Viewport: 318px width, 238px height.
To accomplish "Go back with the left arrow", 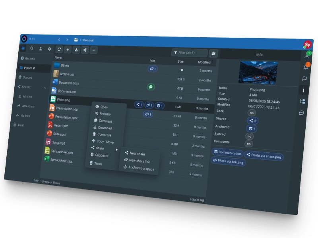I will click(59, 40).
